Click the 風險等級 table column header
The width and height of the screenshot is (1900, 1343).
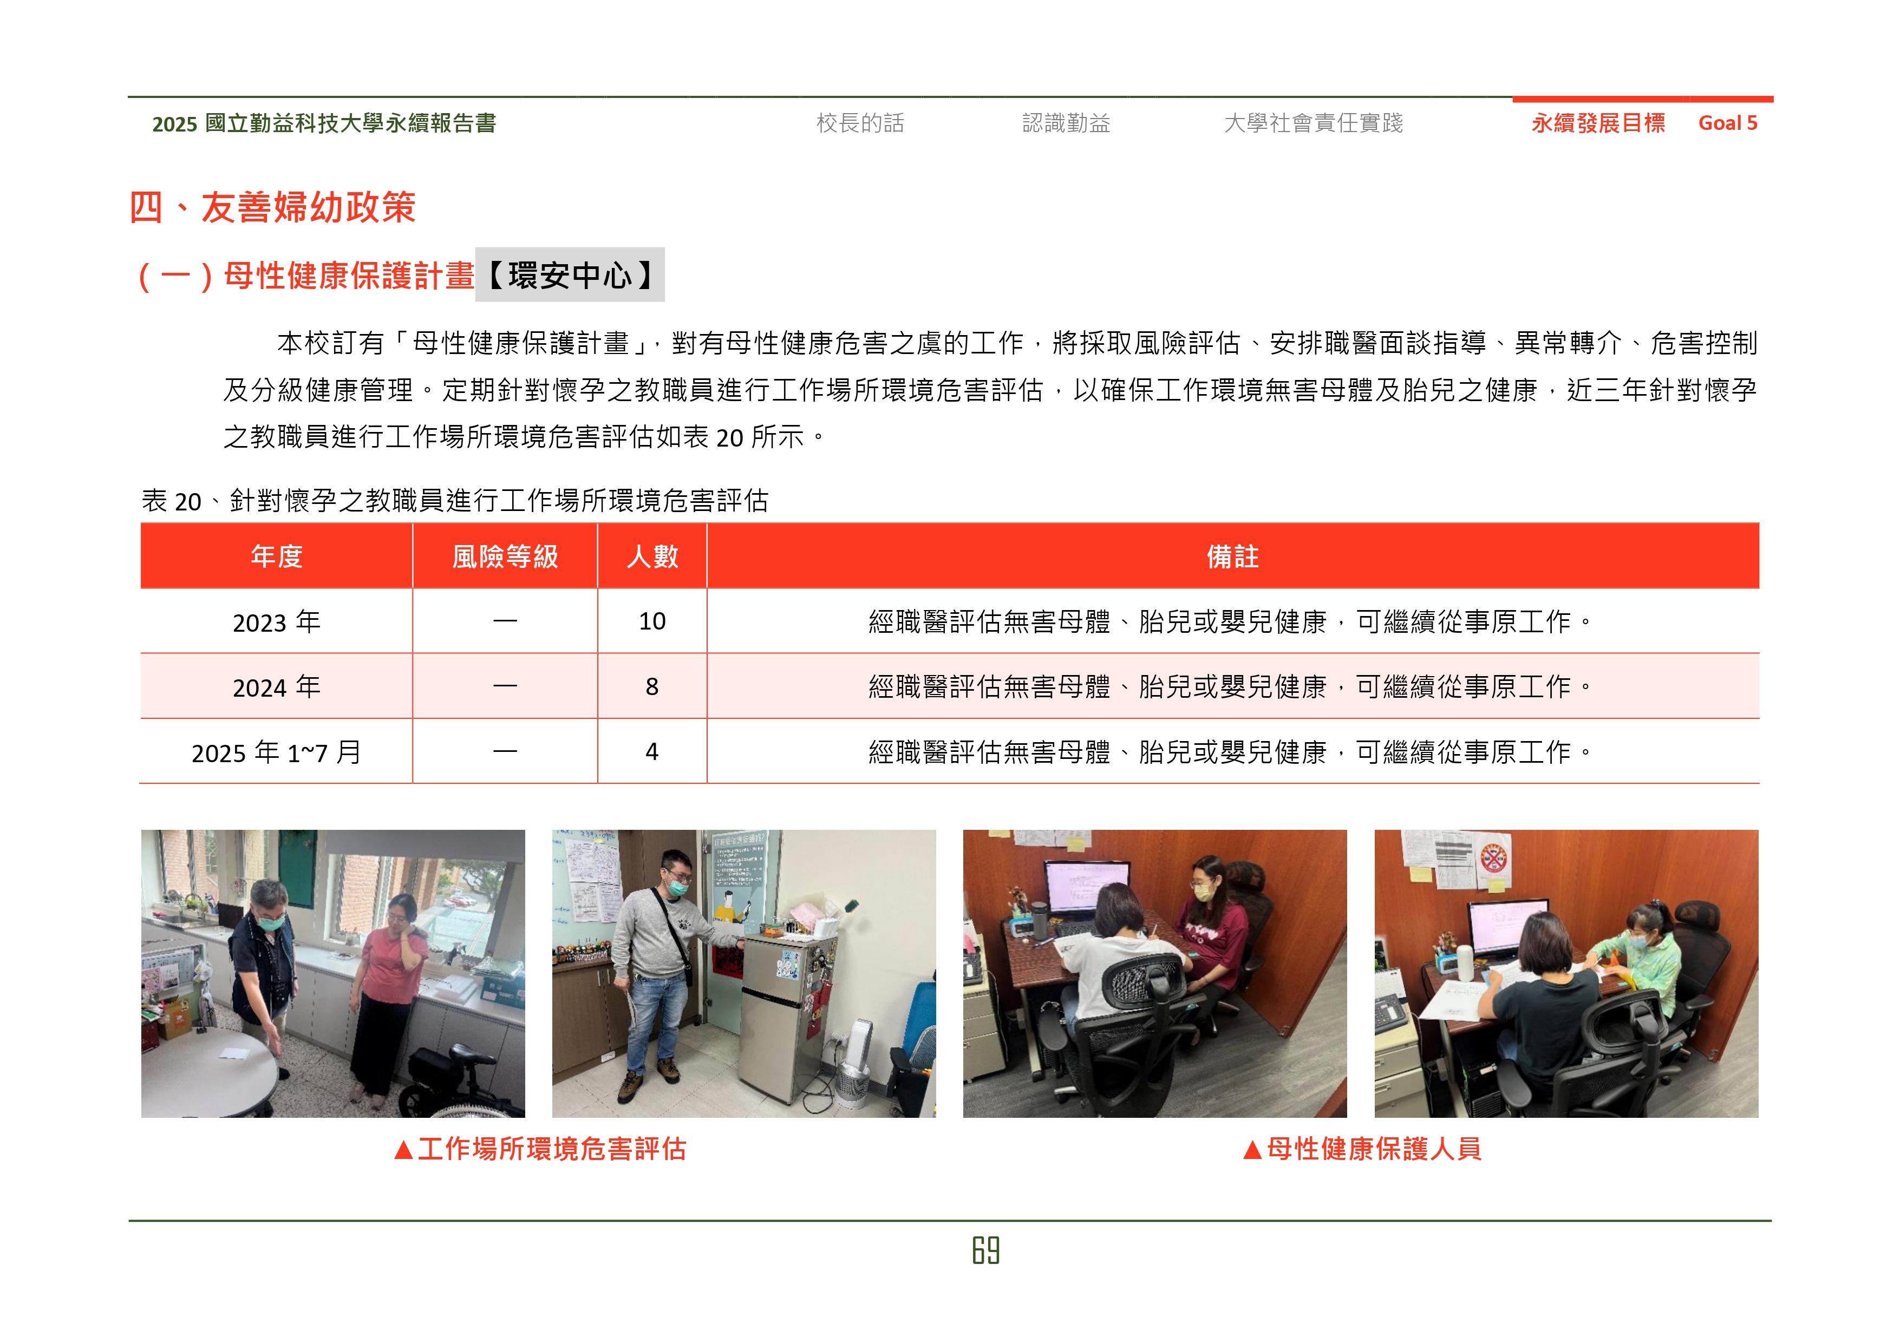[x=505, y=556]
